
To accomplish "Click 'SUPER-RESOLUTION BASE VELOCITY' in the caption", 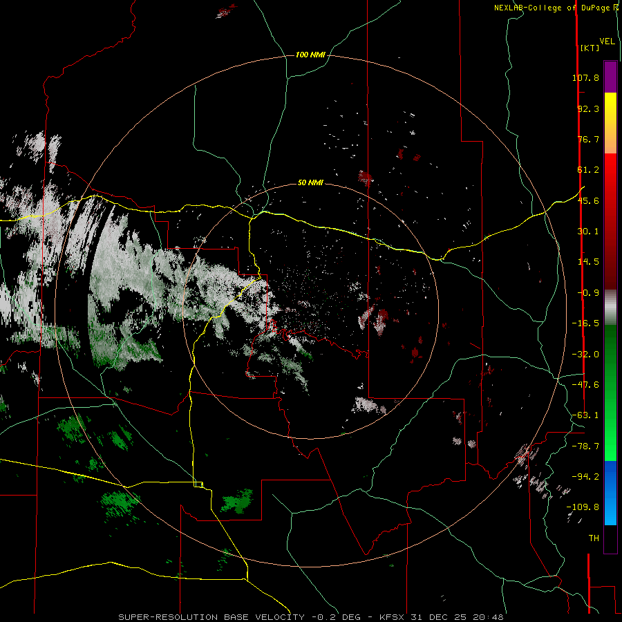I will point(213,617).
